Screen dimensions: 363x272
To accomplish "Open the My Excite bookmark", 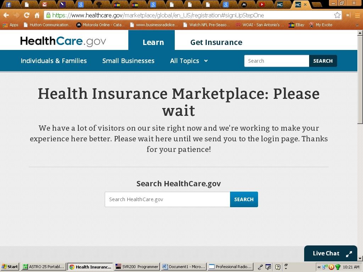I will [x=321, y=25].
